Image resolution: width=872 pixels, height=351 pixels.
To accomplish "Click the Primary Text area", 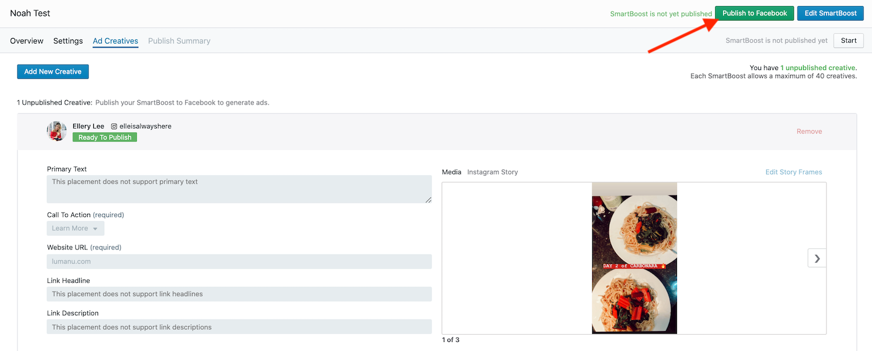I will 239,189.
